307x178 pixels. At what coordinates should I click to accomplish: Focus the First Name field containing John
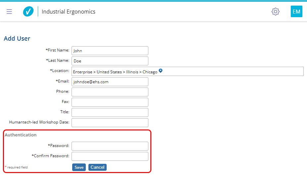[110, 51]
